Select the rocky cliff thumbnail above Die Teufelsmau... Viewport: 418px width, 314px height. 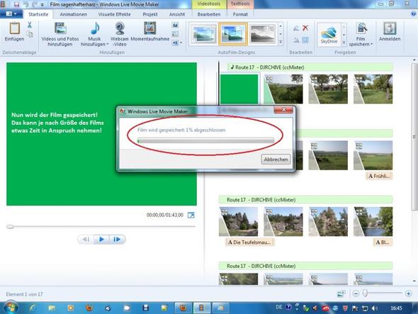[239, 222]
